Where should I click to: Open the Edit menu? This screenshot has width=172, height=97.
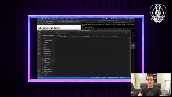coord(48,19)
